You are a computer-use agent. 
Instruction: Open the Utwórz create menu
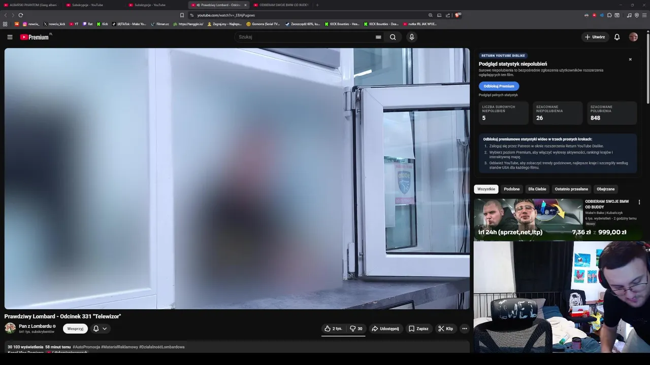[595, 37]
